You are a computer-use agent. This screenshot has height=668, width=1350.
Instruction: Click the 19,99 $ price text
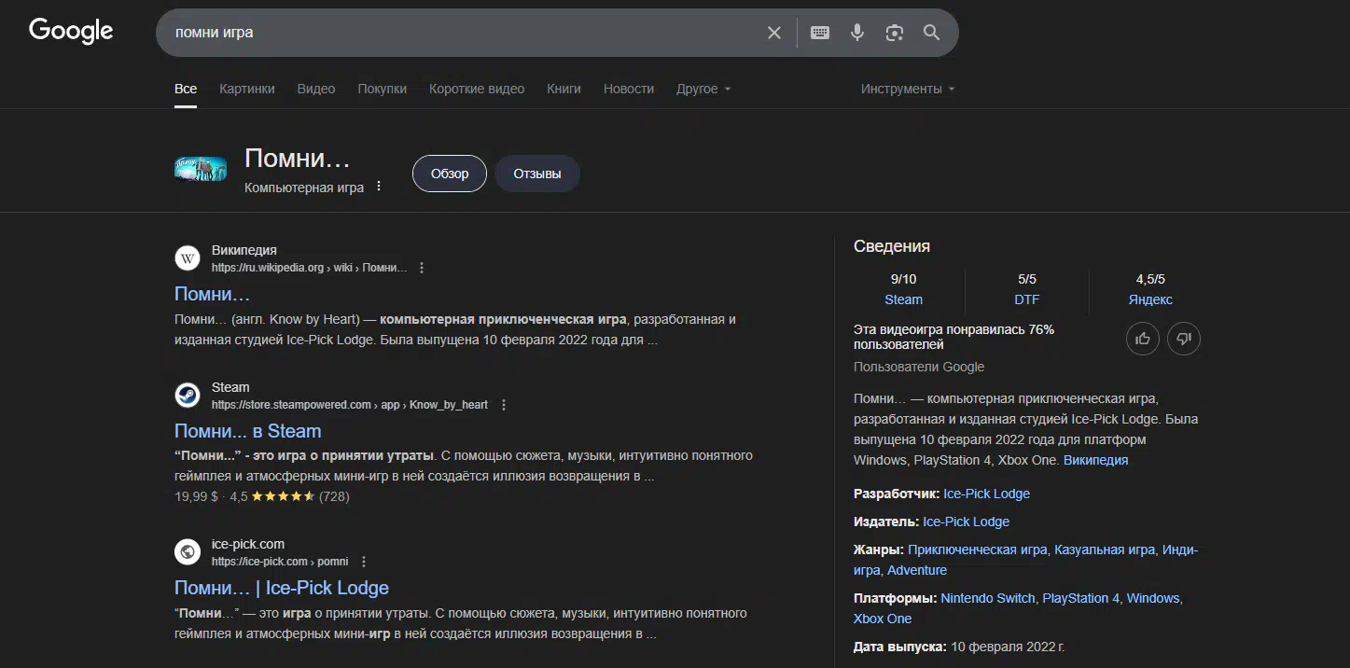click(x=196, y=496)
